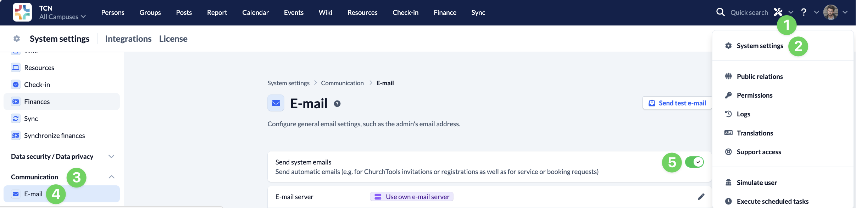This screenshot has height=208, width=856.
Task: Toggle the Send system emails switch
Action: (x=694, y=162)
